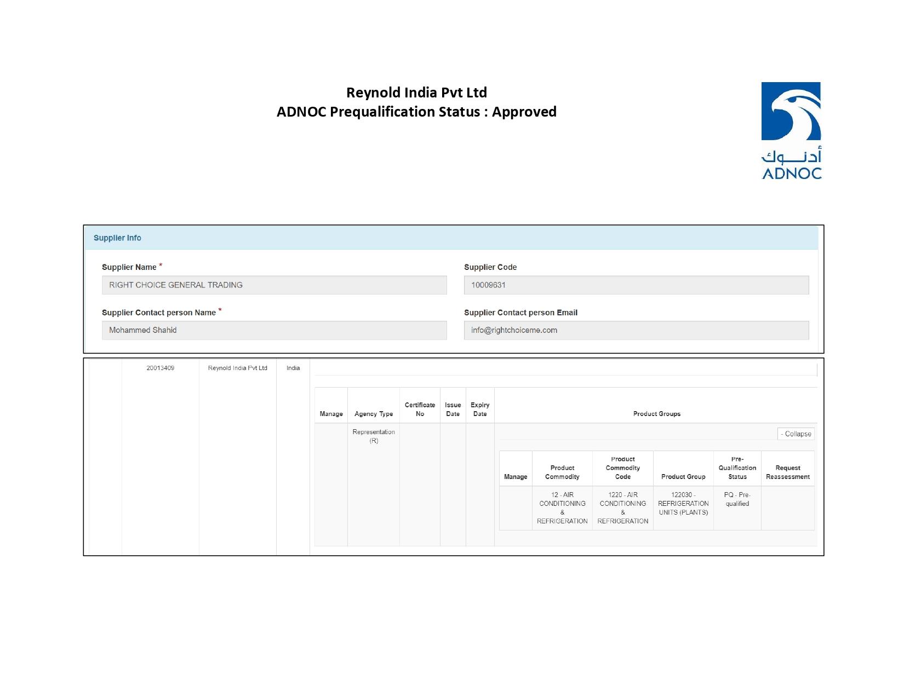This screenshot has width=904, height=698.
Task: Click the info@rightchoiceme.com email field
Action: [636, 331]
